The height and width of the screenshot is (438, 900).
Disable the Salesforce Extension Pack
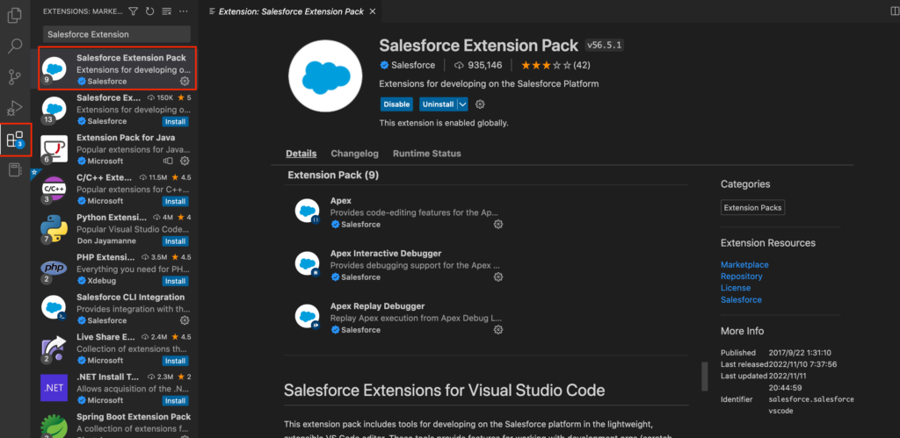(396, 104)
